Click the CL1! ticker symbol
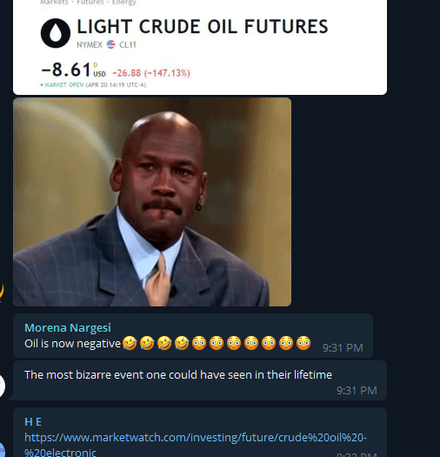 coord(128,44)
